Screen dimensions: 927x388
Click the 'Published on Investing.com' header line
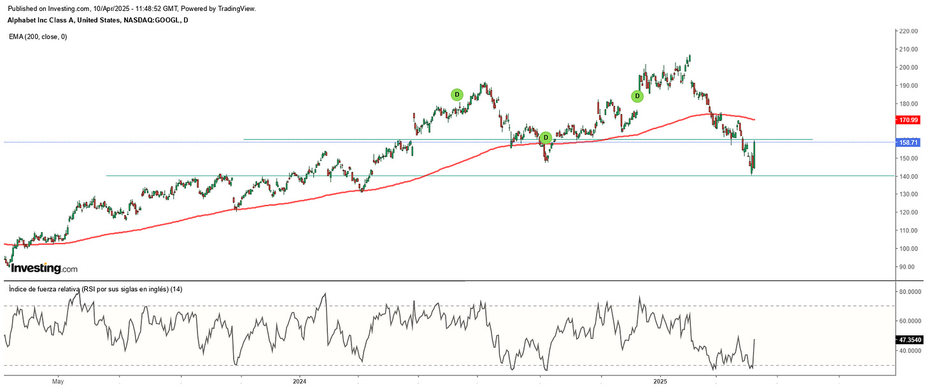point(132,9)
